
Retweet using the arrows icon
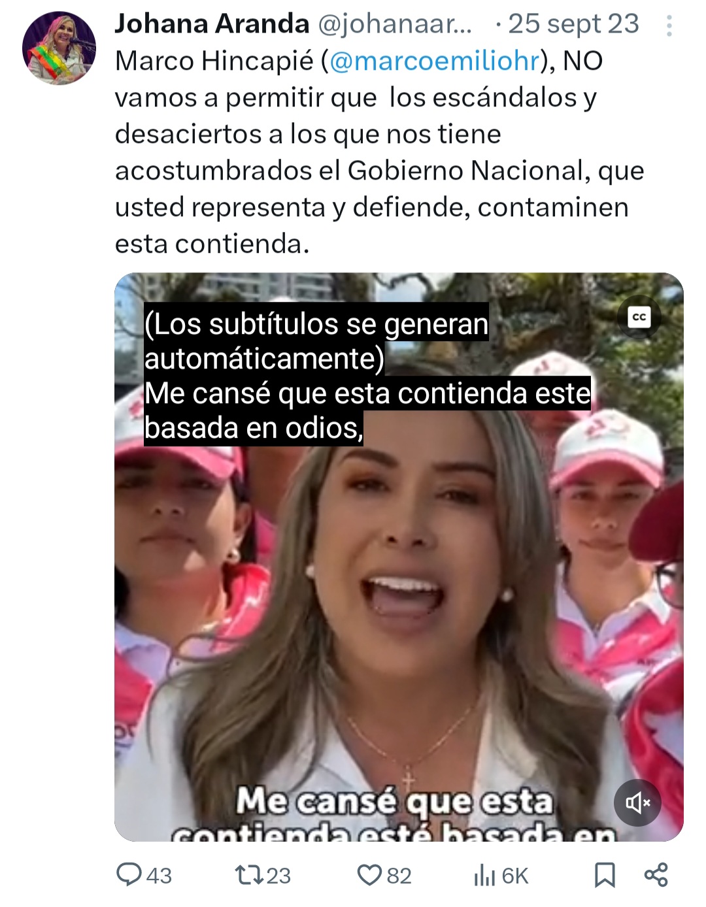point(248,875)
